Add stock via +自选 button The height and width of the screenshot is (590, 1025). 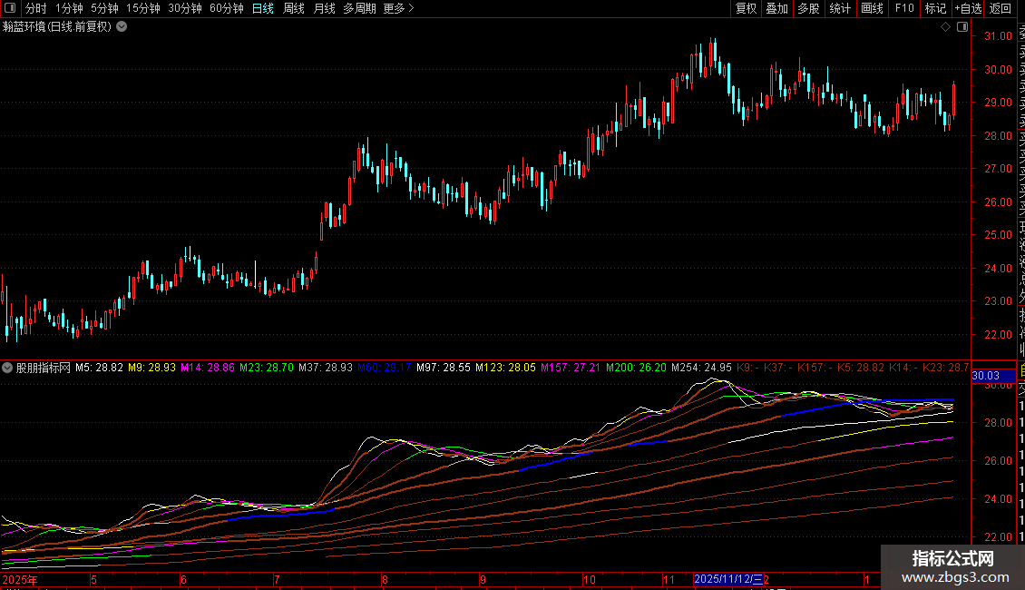point(968,8)
